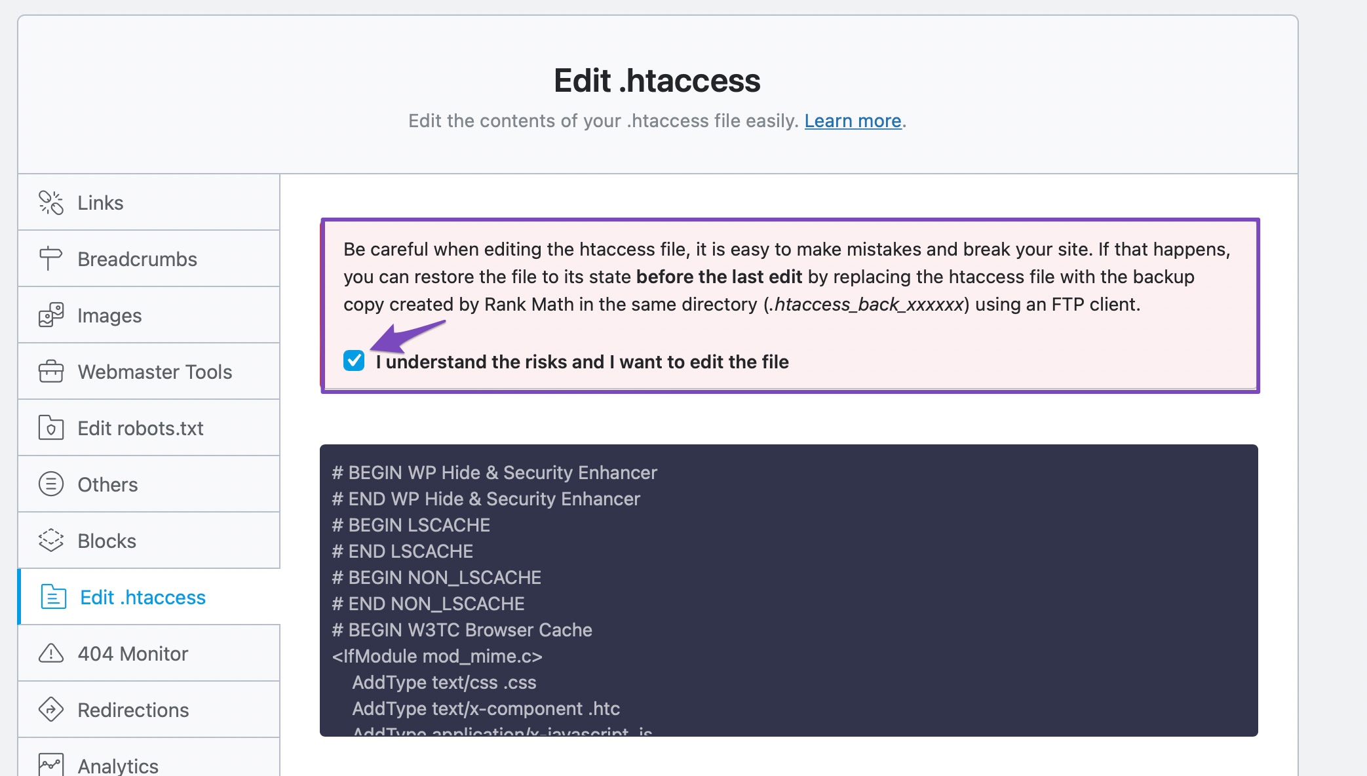Click the Blocks cube icon
The width and height of the screenshot is (1367, 776).
tap(51, 541)
